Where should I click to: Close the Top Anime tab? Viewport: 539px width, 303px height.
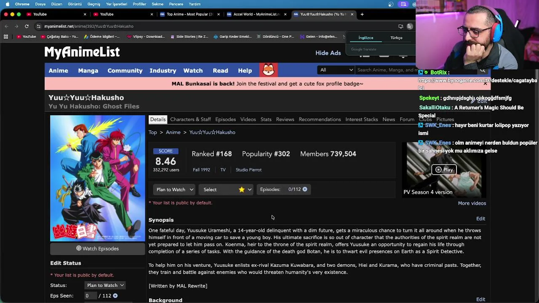(219, 14)
